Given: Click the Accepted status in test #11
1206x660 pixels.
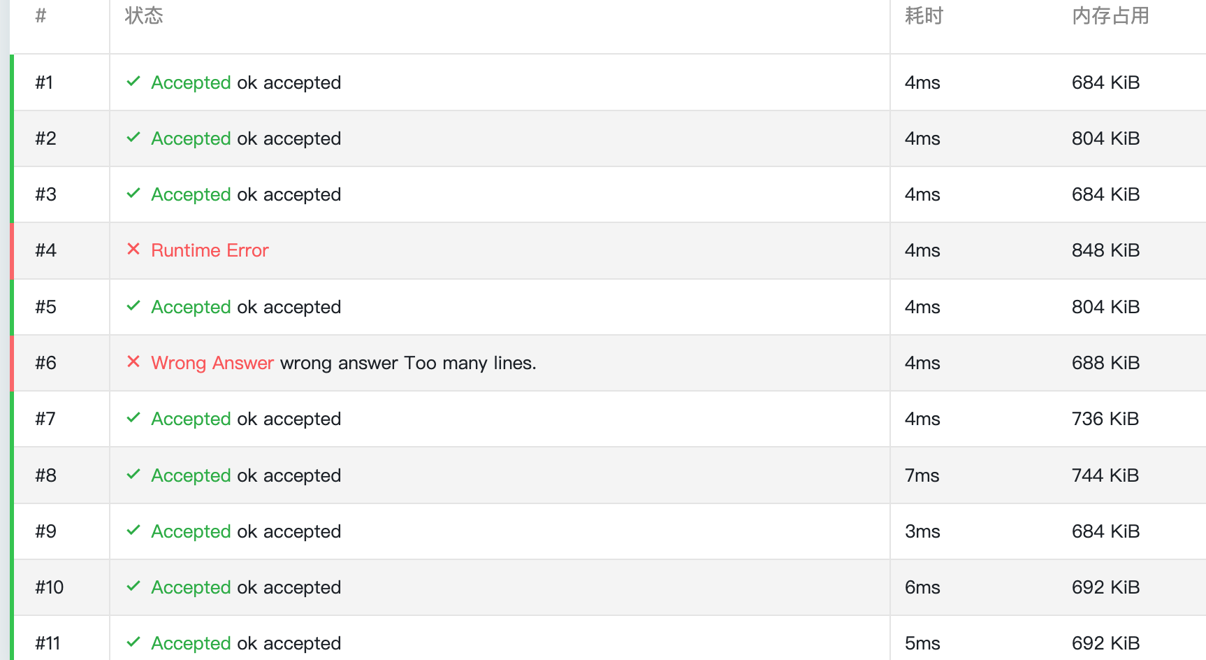Looking at the screenshot, I should 191,643.
